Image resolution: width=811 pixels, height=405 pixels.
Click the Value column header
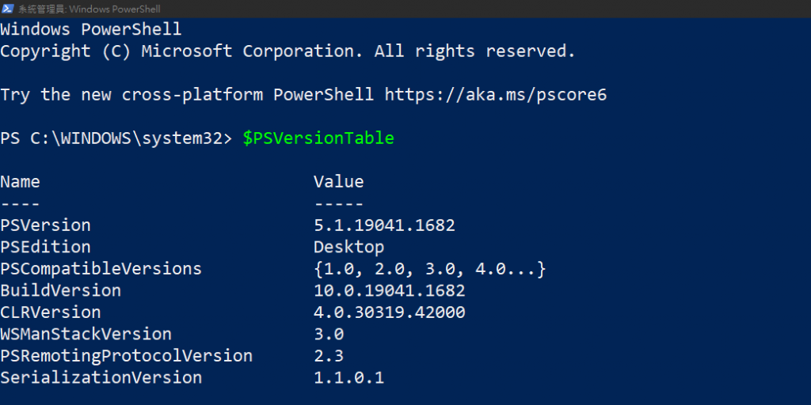[x=339, y=182]
